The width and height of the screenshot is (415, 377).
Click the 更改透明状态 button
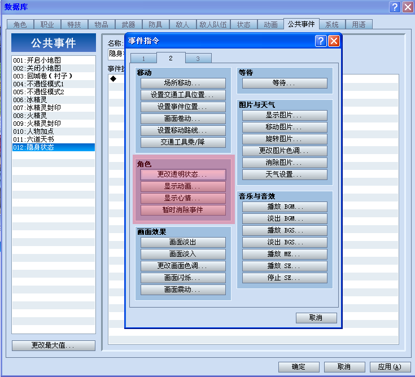pos(183,174)
